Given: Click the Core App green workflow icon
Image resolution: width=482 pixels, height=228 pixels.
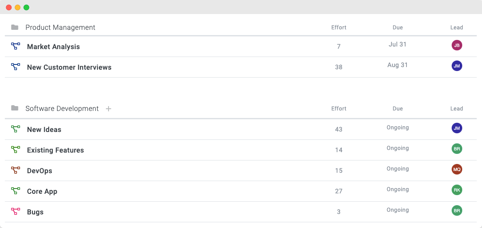Looking at the screenshot, I should tap(15, 191).
